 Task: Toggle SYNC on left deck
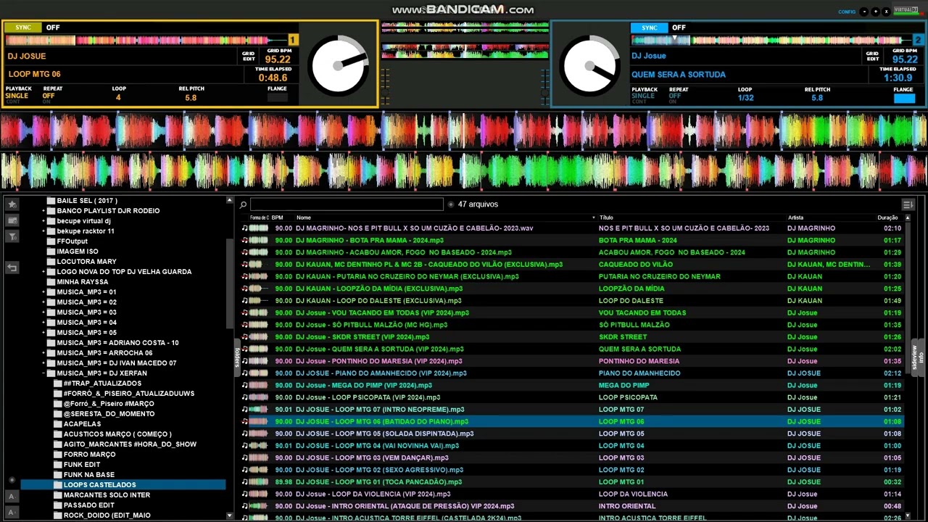click(23, 28)
